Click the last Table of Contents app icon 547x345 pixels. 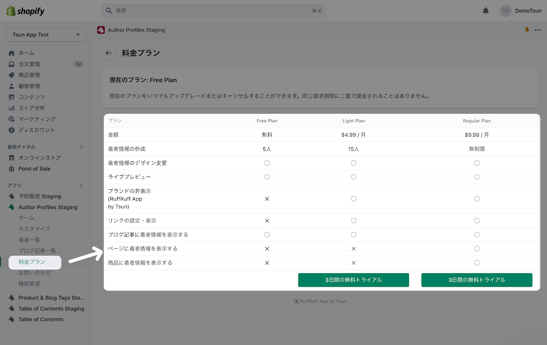(12, 319)
